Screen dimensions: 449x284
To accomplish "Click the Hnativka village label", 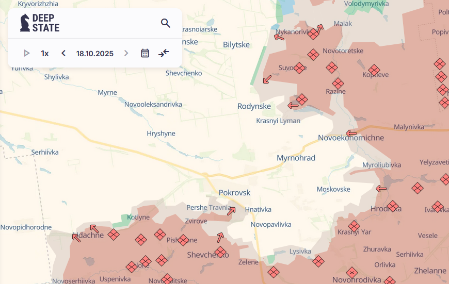I will [258, 209].
